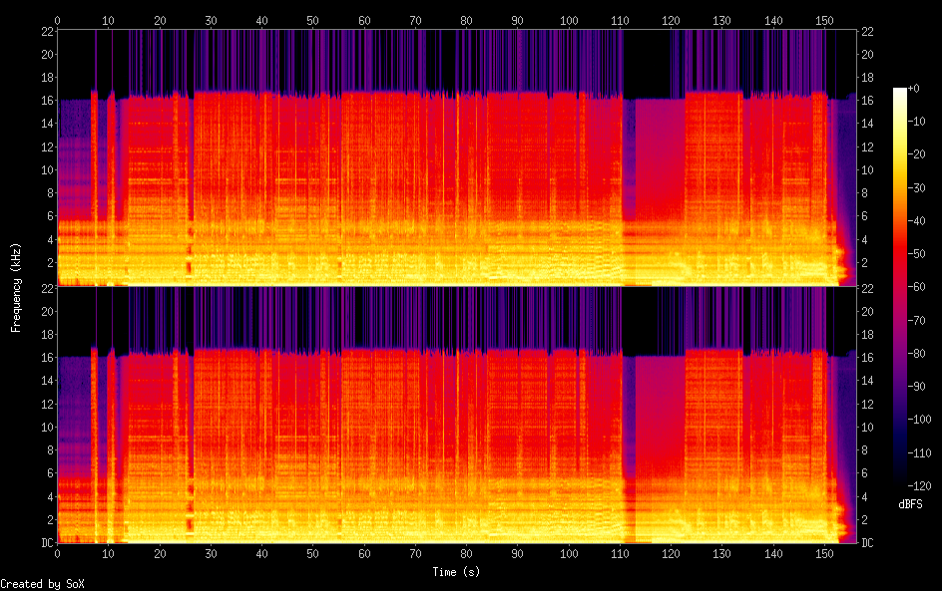Click the "16" frequency tick right of the upper channel
Image resolution: width=942 pixels, height=591 pixels.
click(x=868, y=101)
